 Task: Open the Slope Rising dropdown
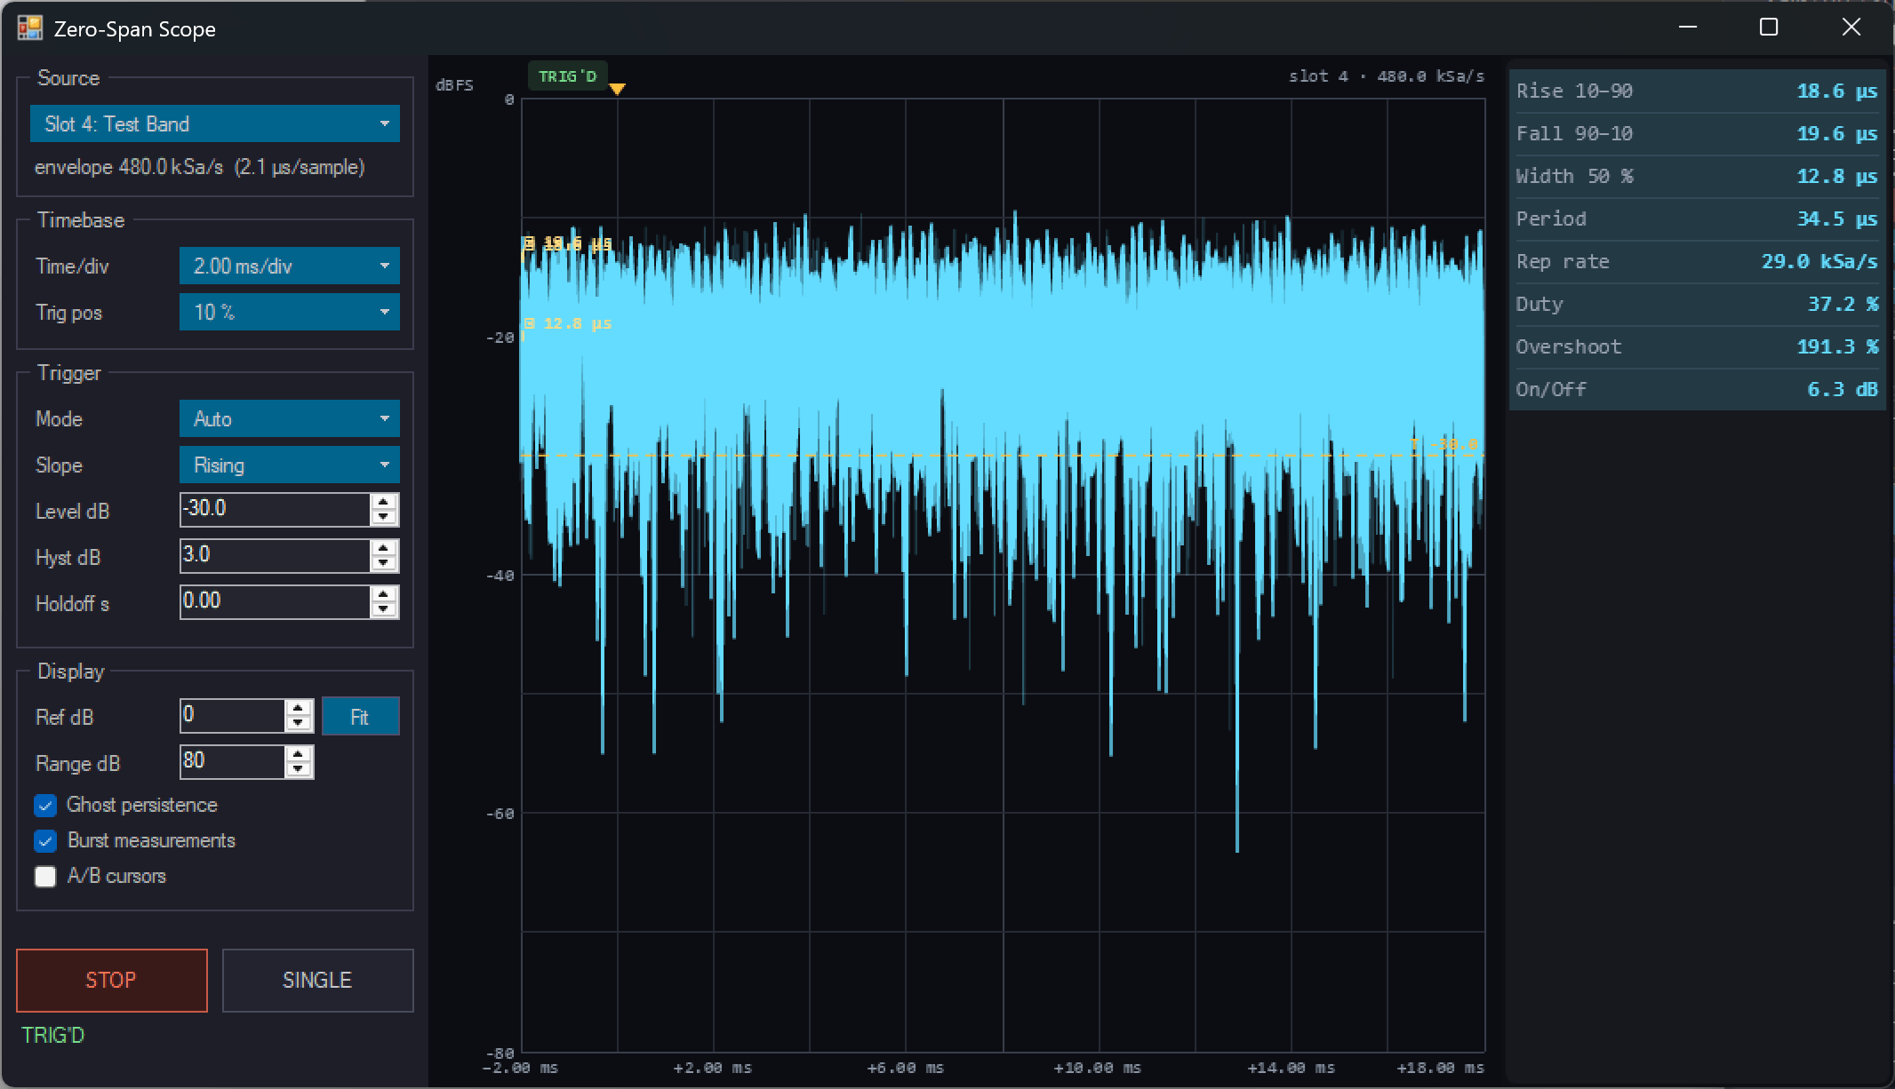click(x=289, y=465)
